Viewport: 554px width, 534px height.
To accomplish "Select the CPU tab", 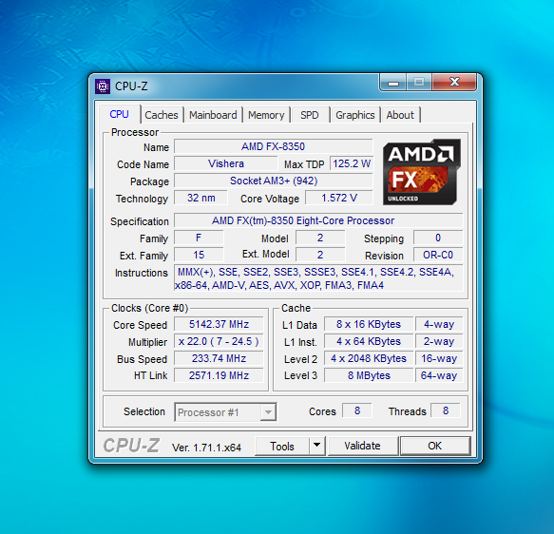I will tap(119, 114).
